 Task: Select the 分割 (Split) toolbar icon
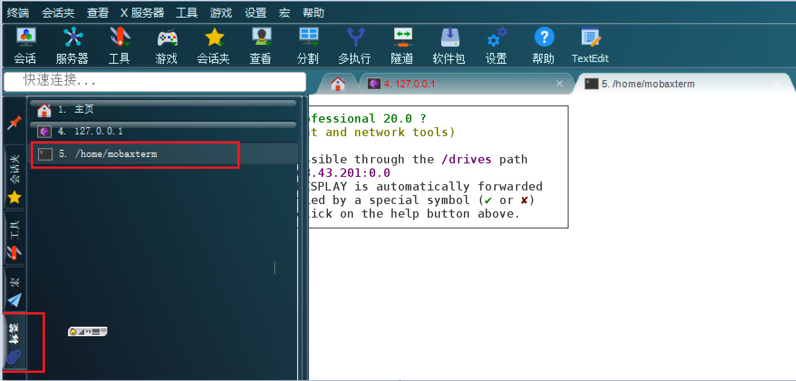point(308,46)
